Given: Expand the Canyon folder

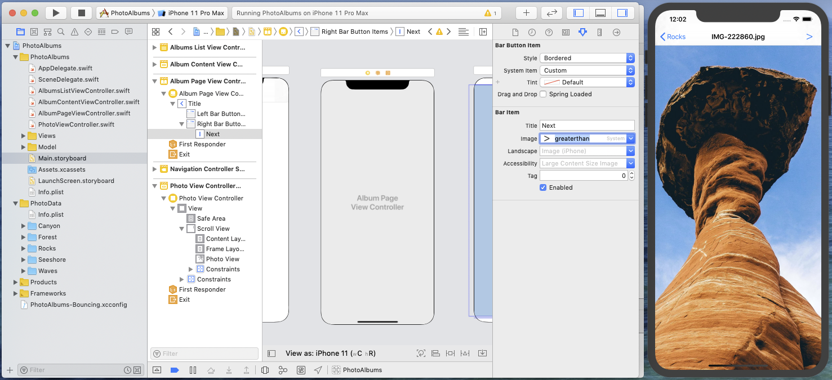Looking at the screenshot, I should pyautogui.click(x=23, y=226).
